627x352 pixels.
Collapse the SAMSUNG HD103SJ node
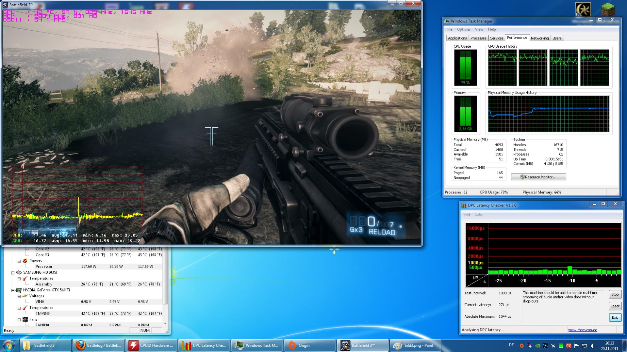13,273
